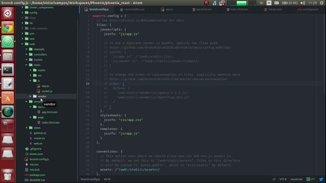Open the volume indicator in top panel
This screenshot has width=326, height=183.
tap(303, 3)
